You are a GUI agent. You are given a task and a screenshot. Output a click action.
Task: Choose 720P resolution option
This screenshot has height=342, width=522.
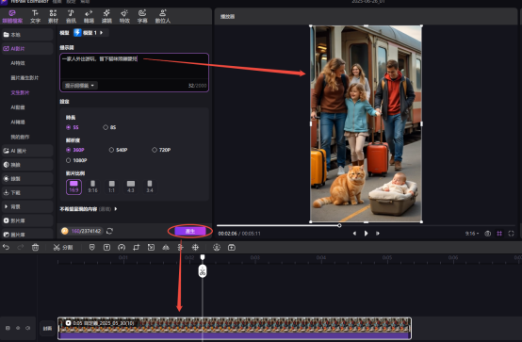161,150
